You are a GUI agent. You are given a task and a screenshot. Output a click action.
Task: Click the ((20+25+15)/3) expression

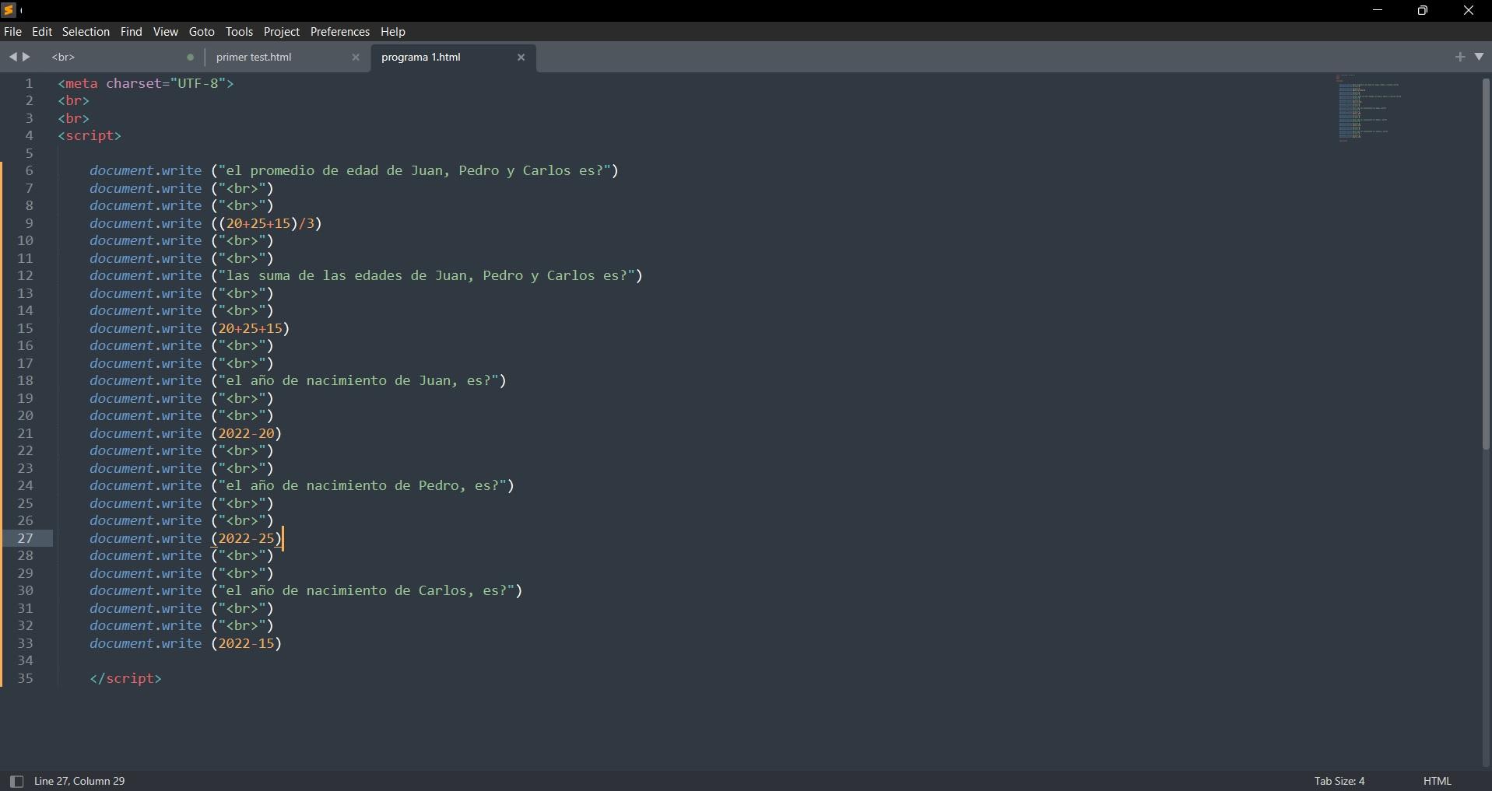point(266,223)
